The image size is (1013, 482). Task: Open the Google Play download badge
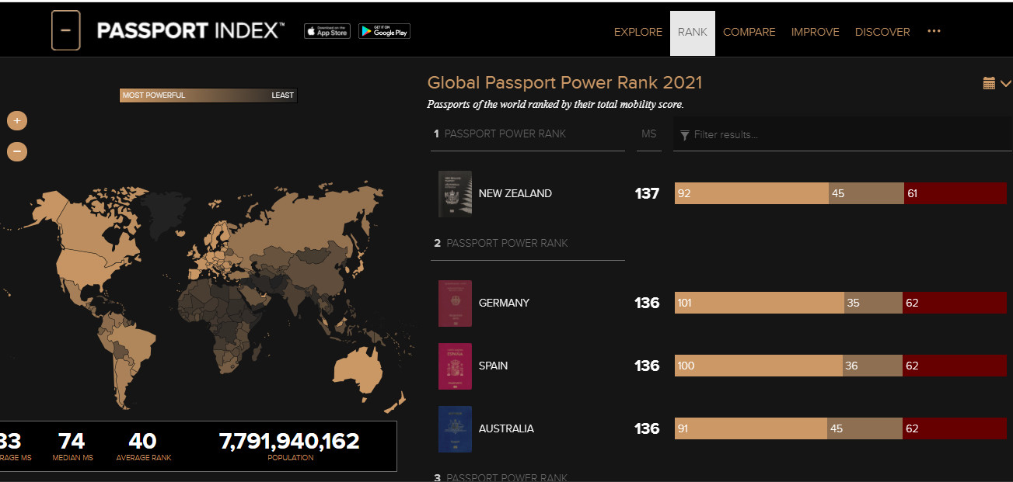pos(384,31)
